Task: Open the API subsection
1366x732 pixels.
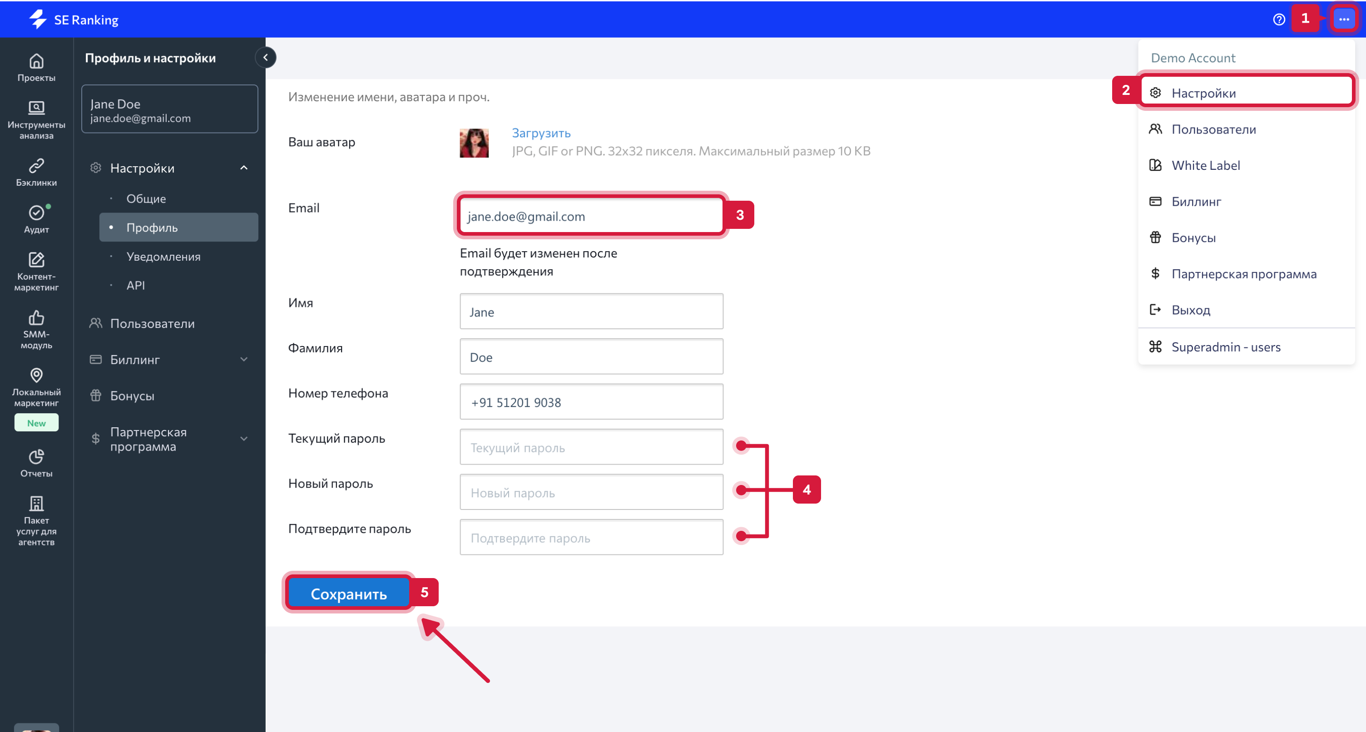Action: coord(178,285)
